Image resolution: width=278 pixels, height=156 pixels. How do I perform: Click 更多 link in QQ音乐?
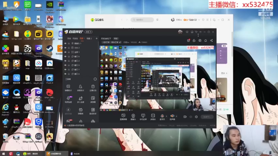tap(224, 73)
